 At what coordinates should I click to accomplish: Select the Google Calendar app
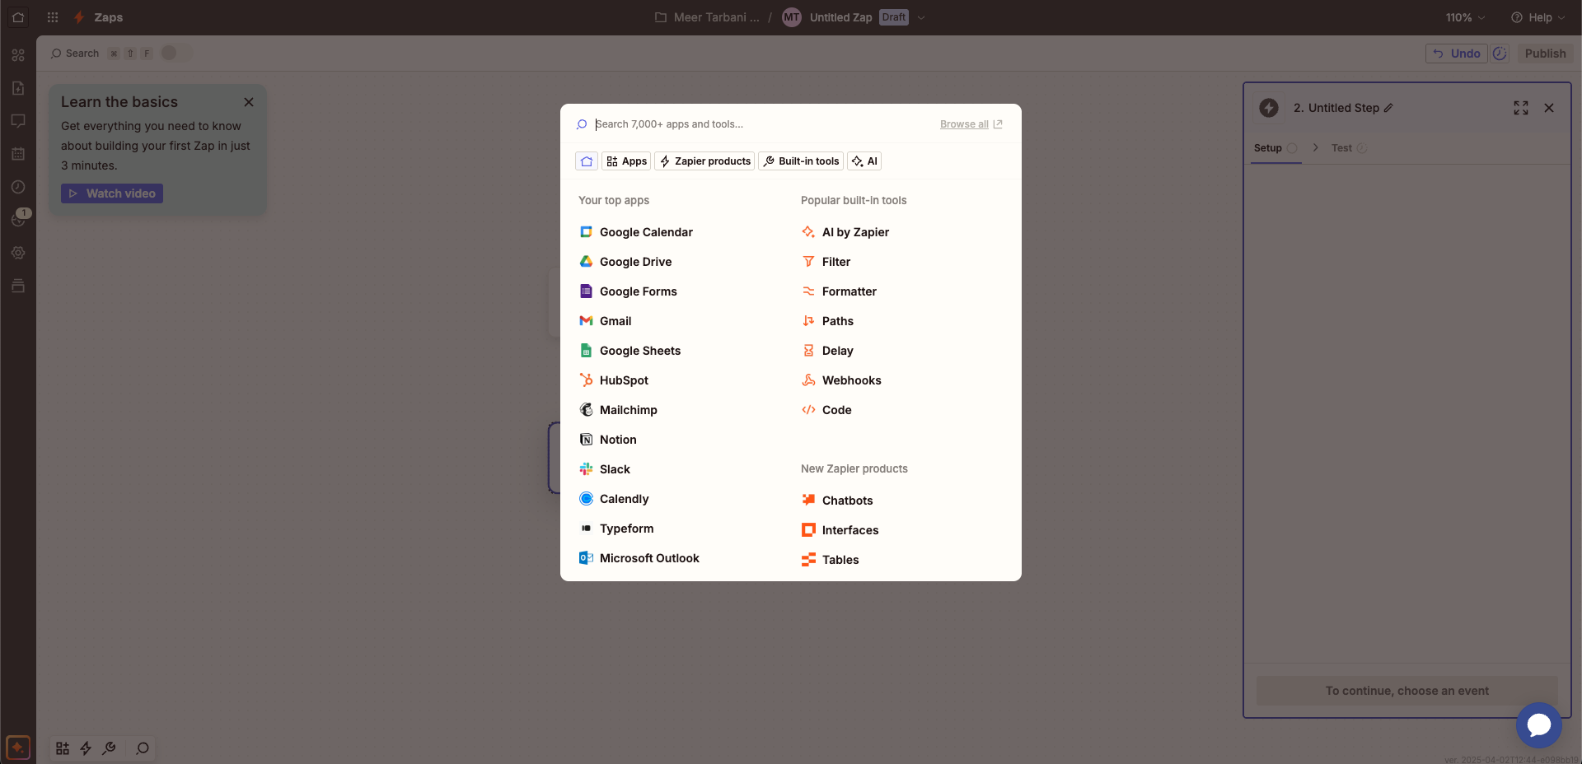click(636, 232)
